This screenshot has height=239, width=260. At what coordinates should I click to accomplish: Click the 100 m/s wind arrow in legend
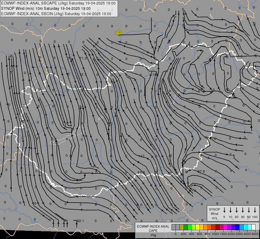(x=255, y=210)
